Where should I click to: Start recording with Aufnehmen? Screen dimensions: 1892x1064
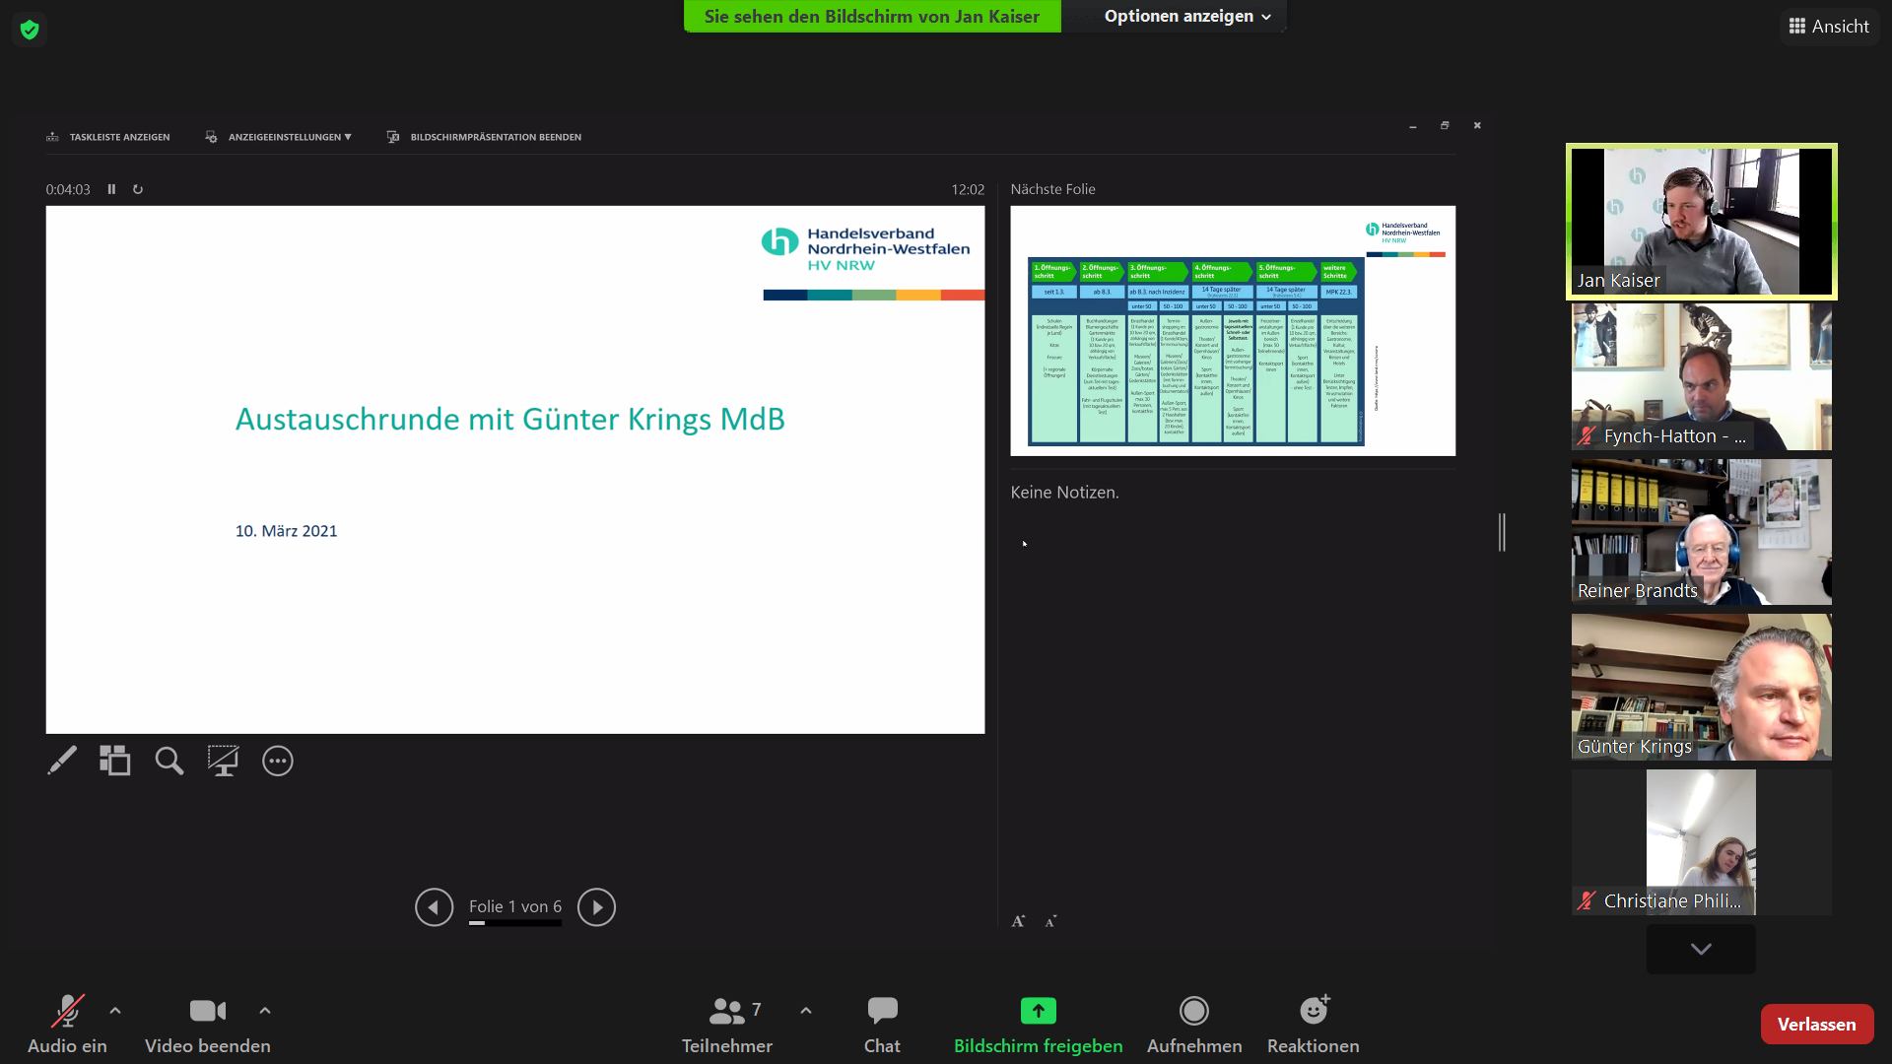click(x=1194, y=1024)
